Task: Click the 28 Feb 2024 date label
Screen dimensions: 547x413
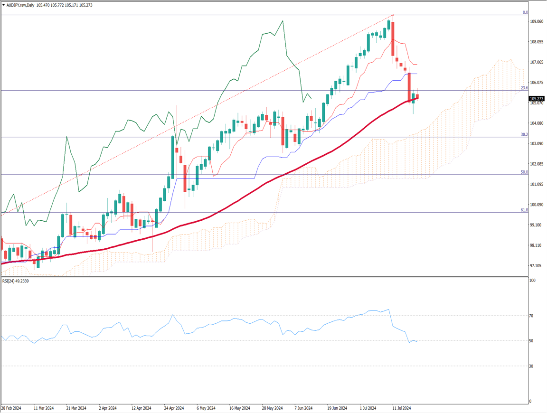Action: coord(11,408)
